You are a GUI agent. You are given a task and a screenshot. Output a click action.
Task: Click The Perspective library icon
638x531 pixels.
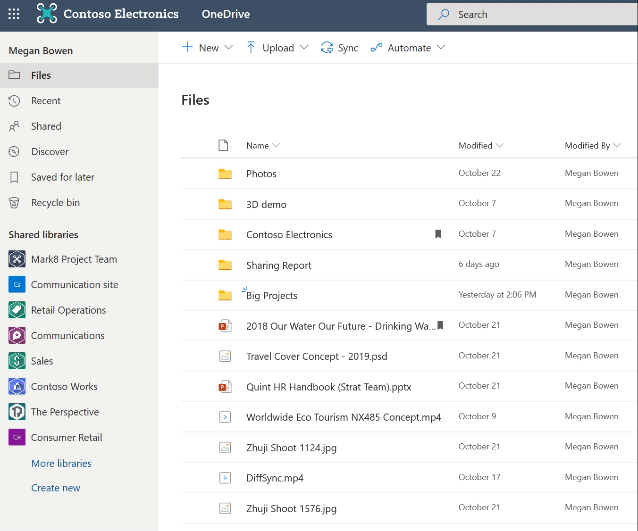coord(17,412)
